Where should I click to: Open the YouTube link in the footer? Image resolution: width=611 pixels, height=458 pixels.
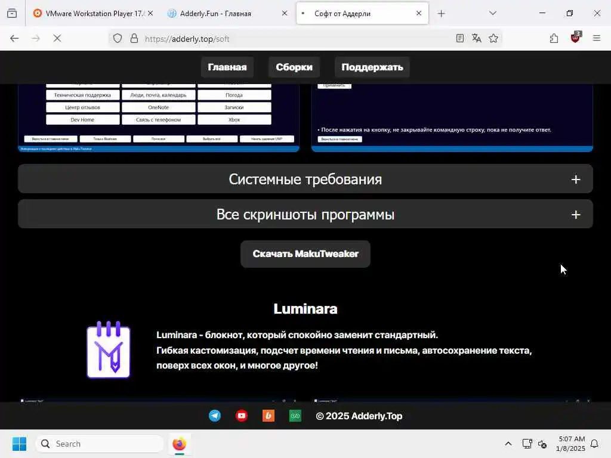242,416
